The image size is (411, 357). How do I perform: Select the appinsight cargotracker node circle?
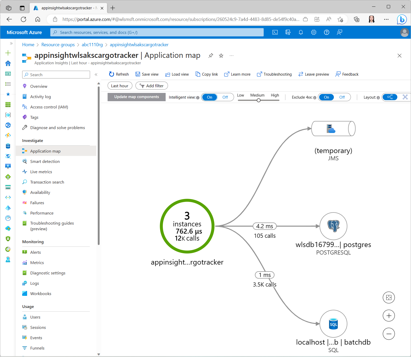pos(187,226)
